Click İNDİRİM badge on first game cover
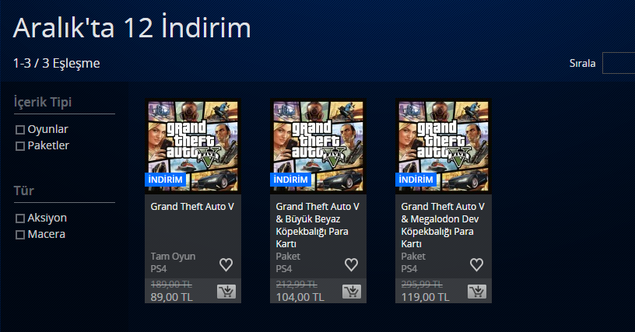The image size is (635, 332). [165, 180]
